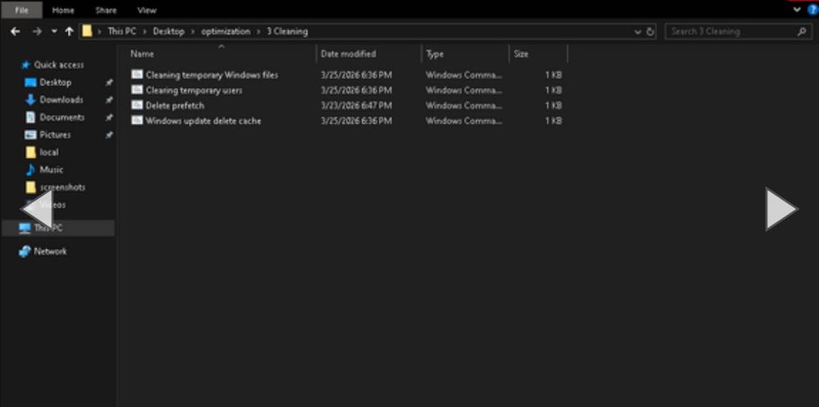The image size is (819, 407).
Task: Select 'Desktop' in the address breadcrumb
Action: tap(169, 31)
